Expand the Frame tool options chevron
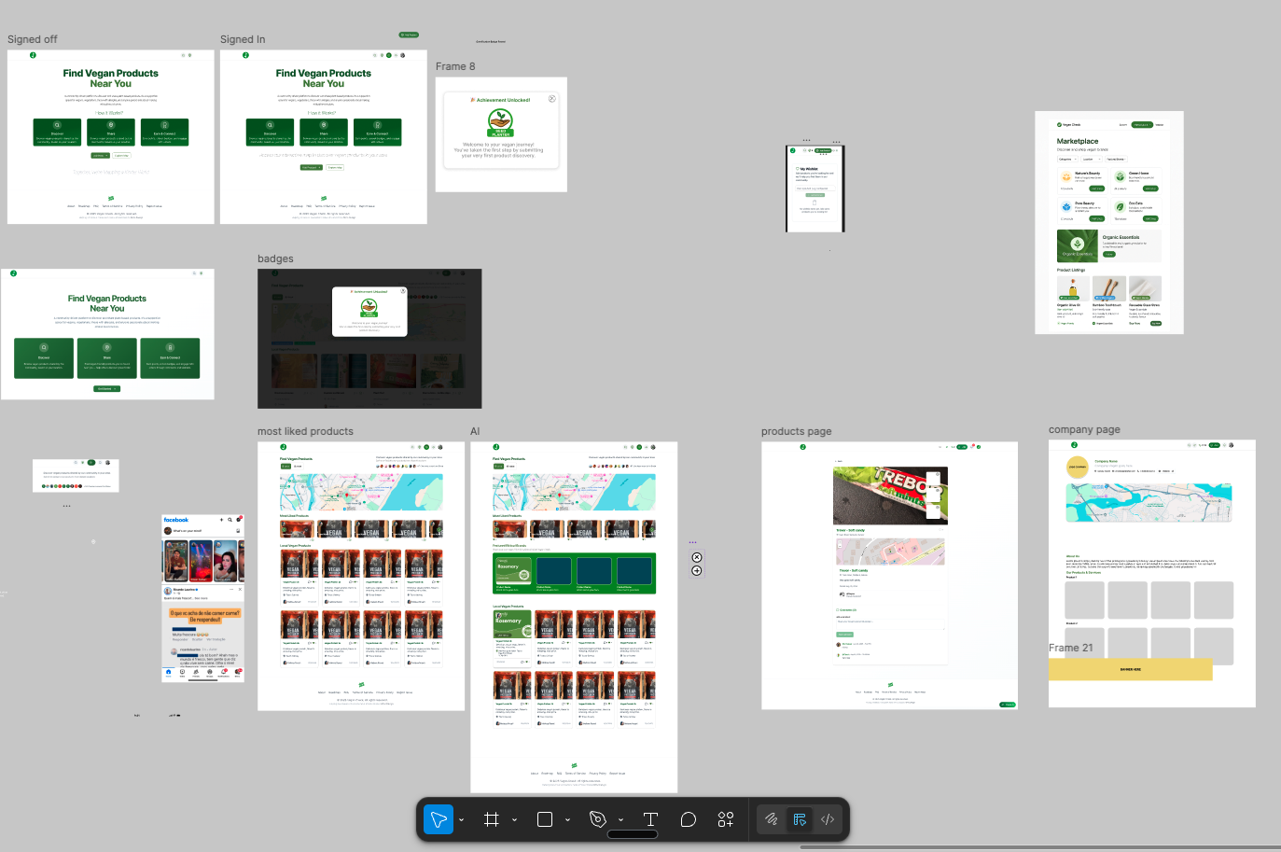The image size is (1281, 852). (x=514, y=820)
